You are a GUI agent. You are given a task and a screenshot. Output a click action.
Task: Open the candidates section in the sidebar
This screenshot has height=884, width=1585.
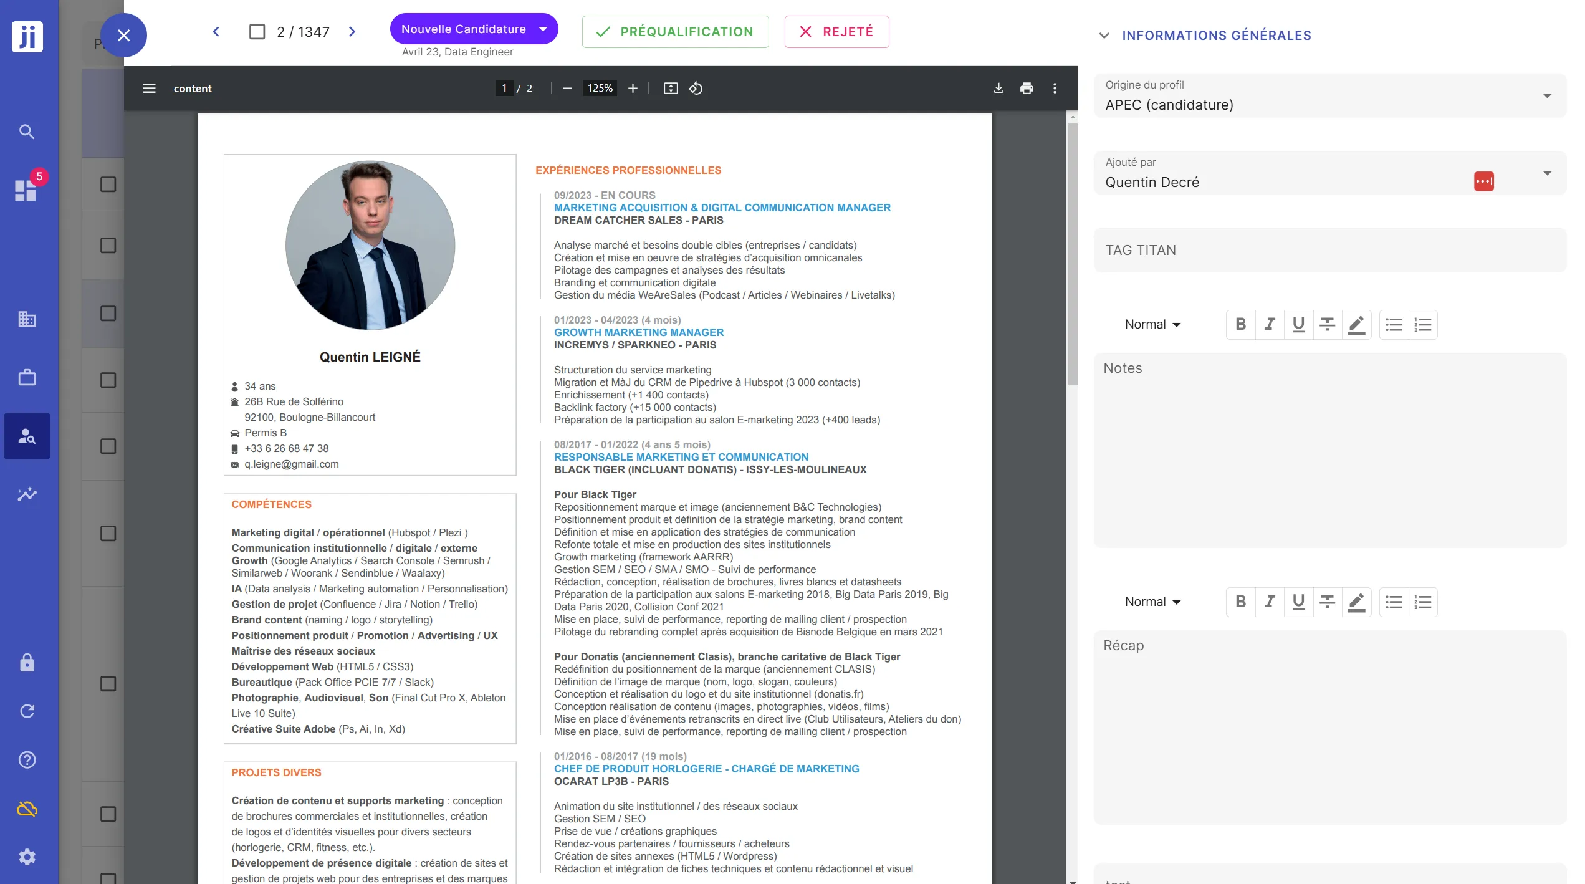click(x=27, y=436)
